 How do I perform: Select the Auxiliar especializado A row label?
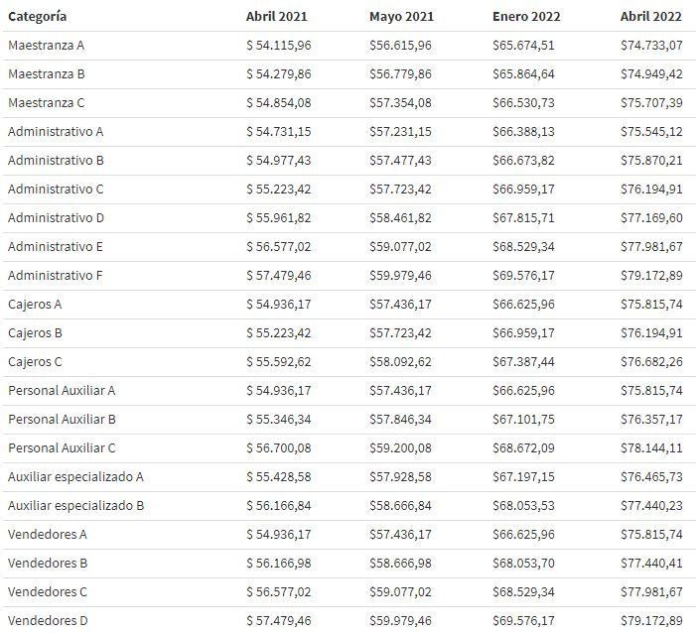(x=76, y=477)
